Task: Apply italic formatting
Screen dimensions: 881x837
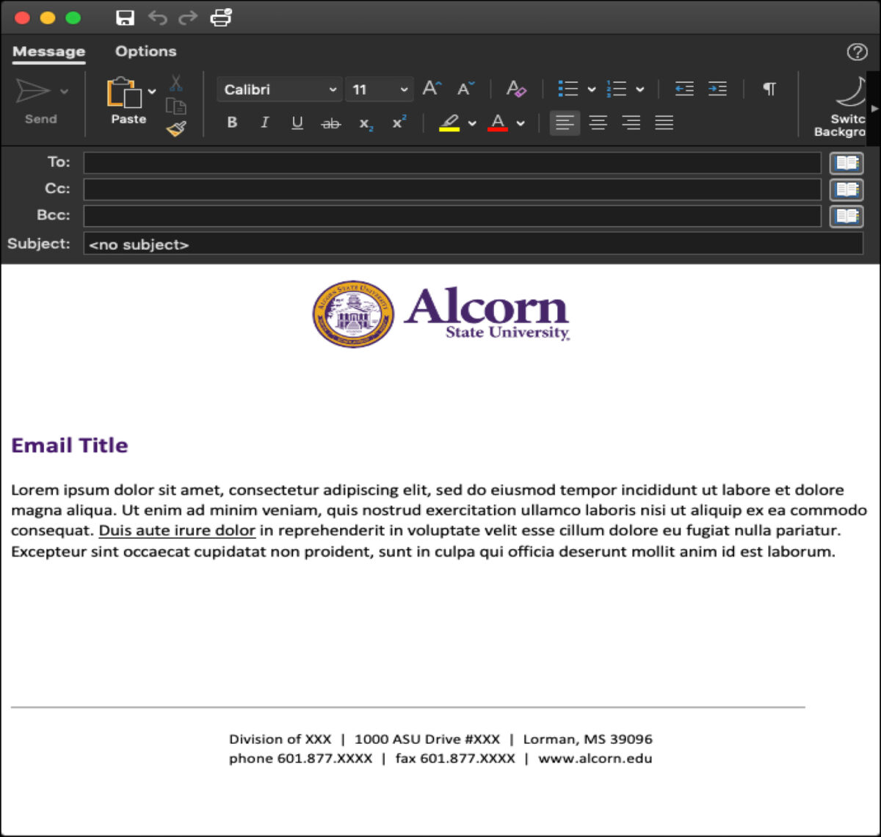Action: 264,123
